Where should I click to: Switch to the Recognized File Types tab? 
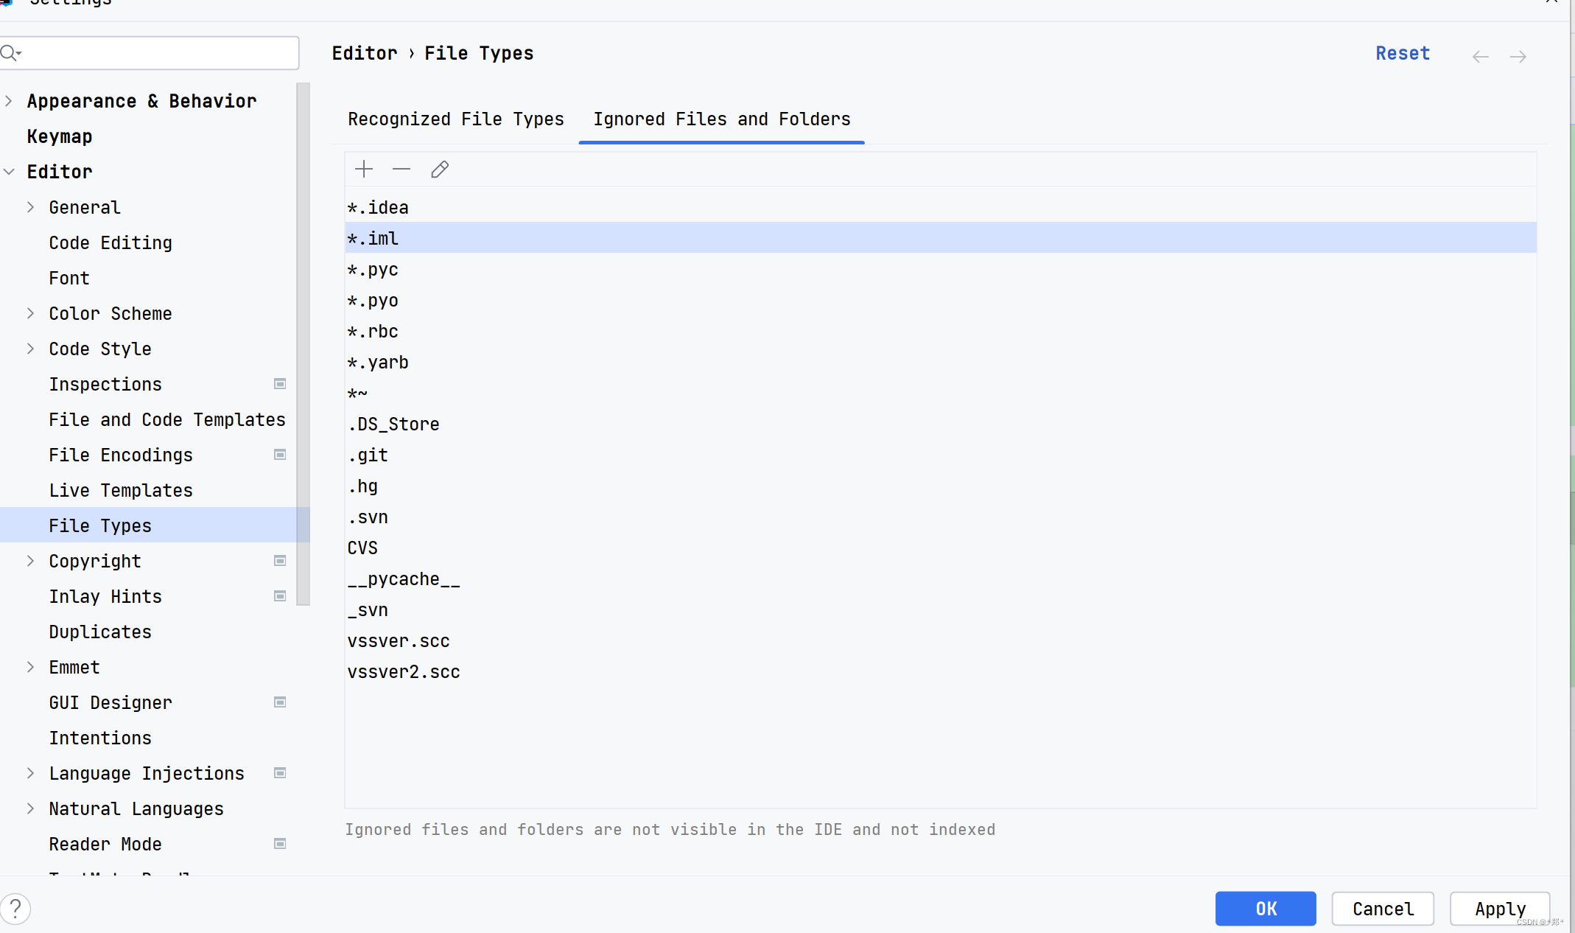(x=455, y=119)
